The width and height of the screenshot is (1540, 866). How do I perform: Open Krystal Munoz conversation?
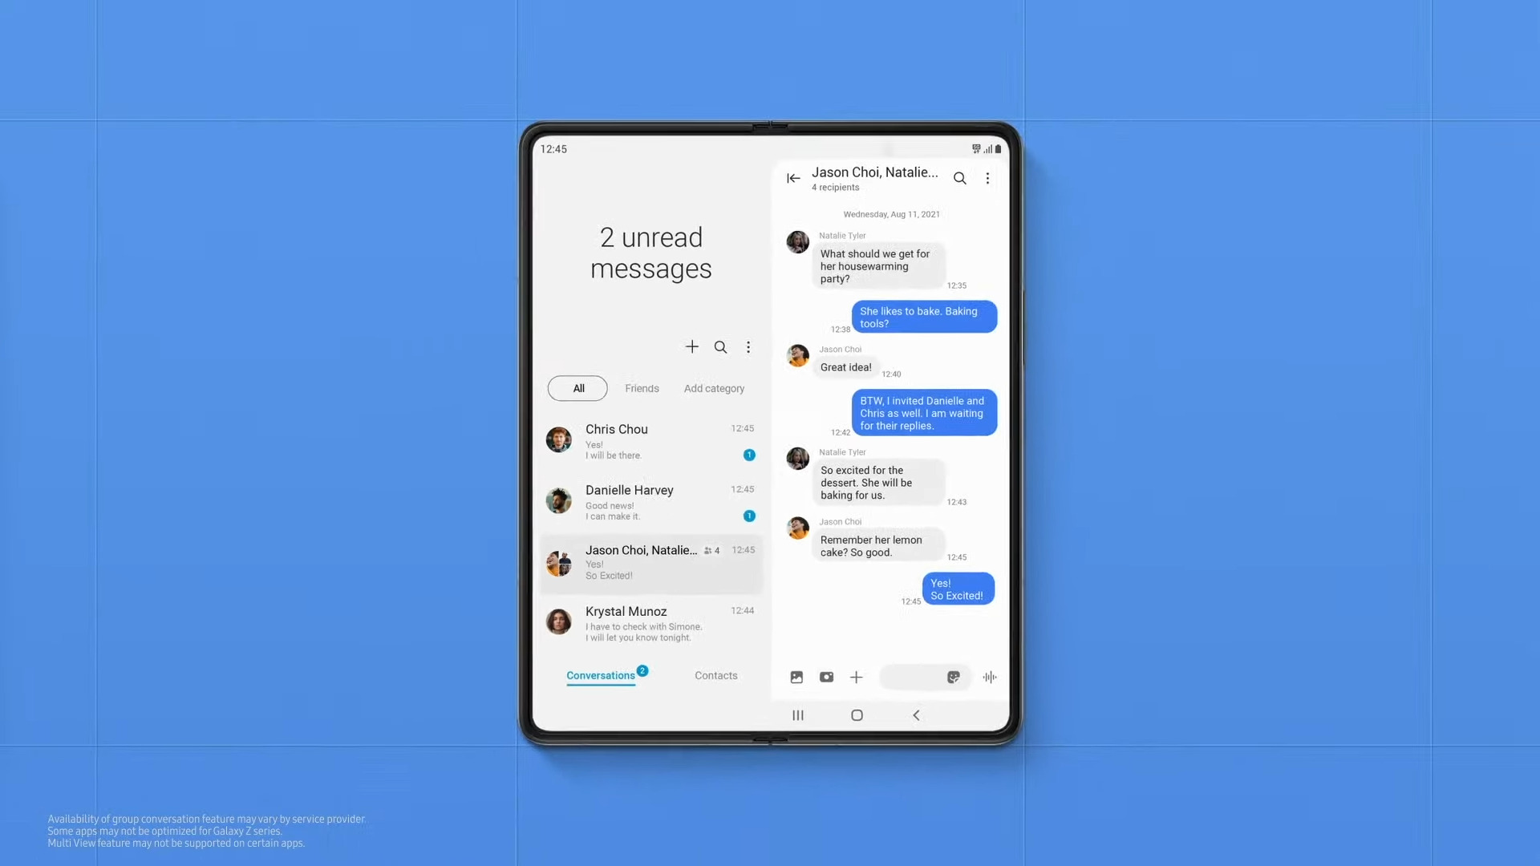coord(650,623)
